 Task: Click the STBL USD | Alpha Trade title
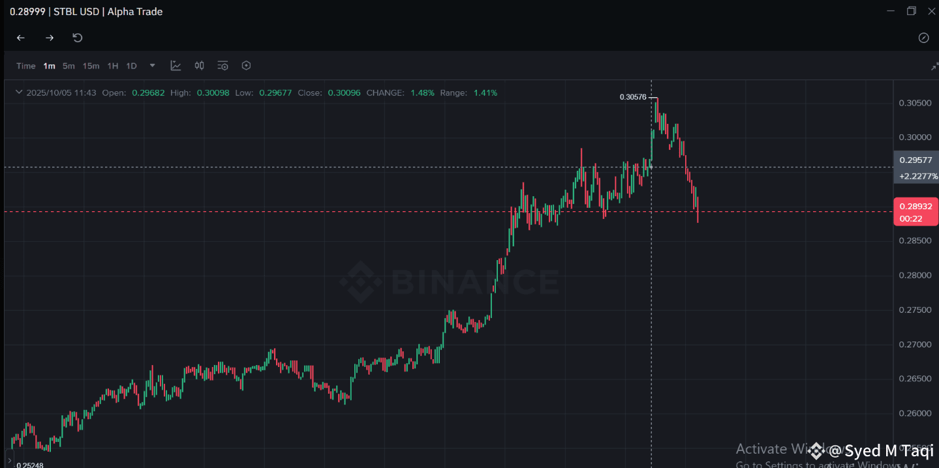(108, 12)
